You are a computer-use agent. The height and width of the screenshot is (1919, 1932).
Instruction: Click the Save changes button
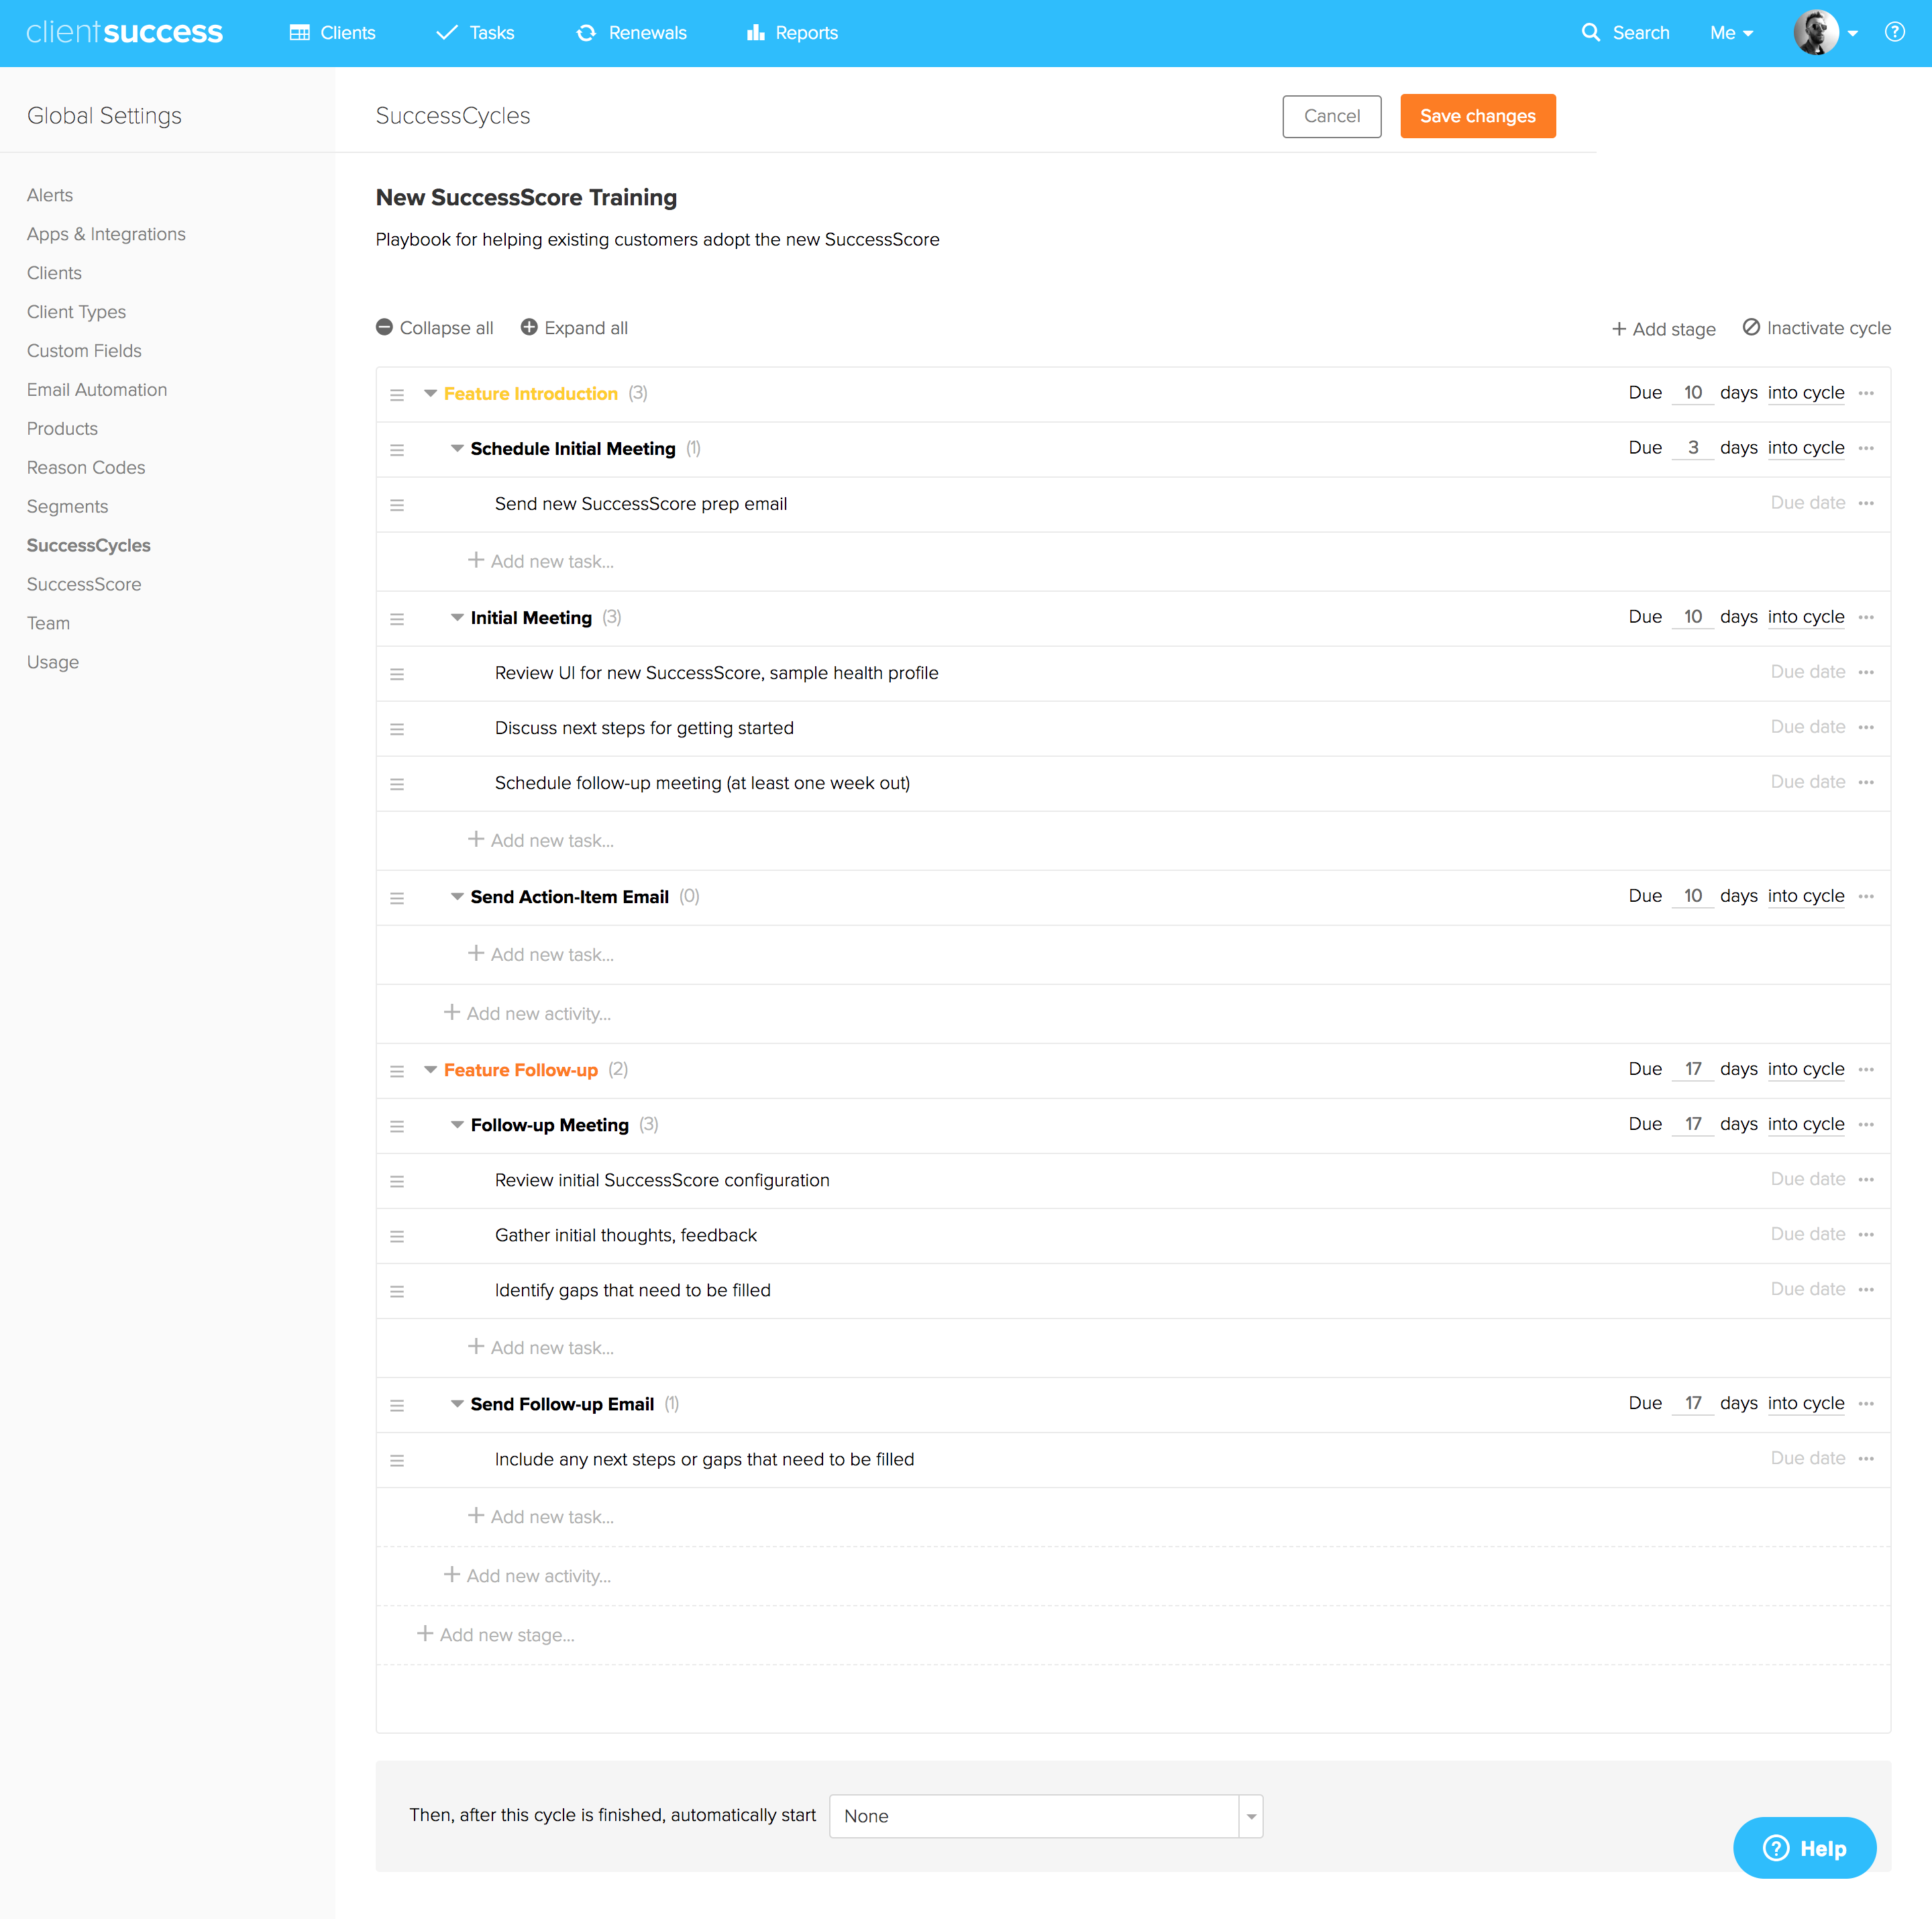click(x=1477, y=116)
